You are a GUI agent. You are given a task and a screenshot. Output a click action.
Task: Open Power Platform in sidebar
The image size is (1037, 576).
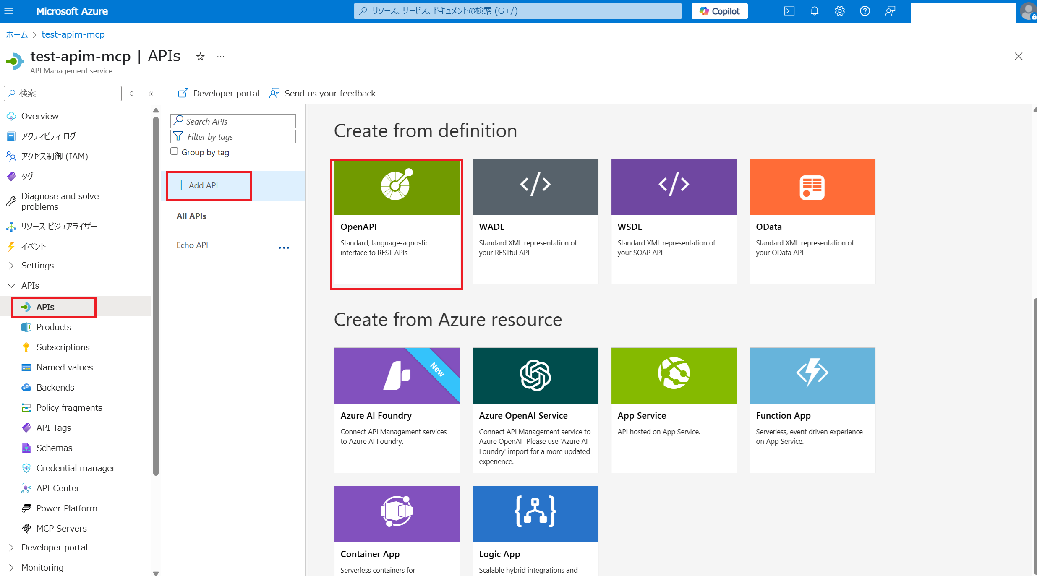67,508
